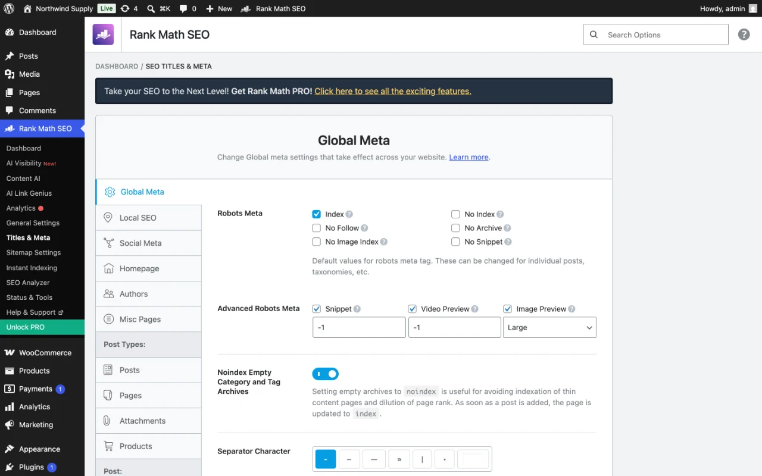Viewport: 762px width, 476px height.
Task: Click the Index help tooltip icon
Action: coord(349,214)
